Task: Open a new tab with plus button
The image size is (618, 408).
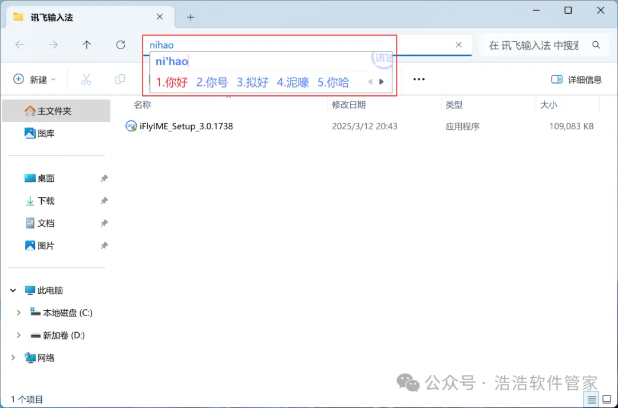Action: click(x=191, y=17)
